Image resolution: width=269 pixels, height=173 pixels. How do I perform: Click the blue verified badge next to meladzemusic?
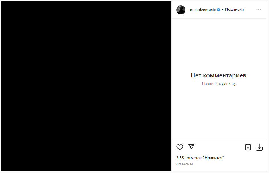click(218, 9)
